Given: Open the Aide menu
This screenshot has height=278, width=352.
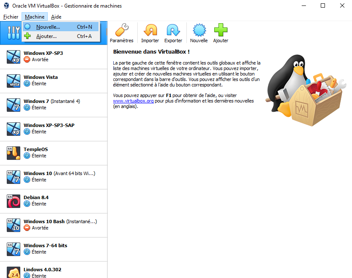Looking at the screenshot, I should tap(56, 17).
